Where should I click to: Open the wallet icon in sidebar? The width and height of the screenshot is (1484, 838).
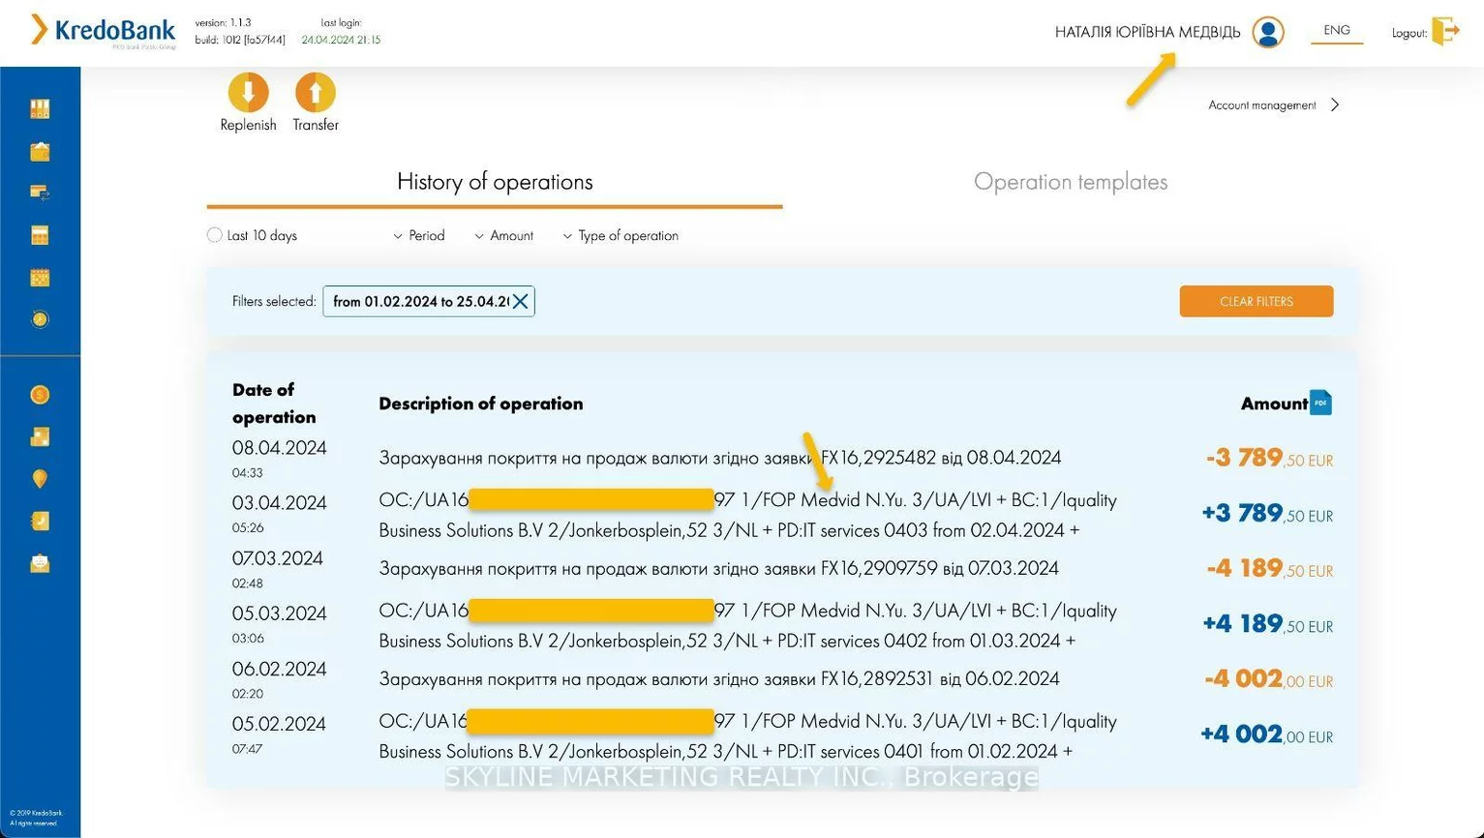coord(40,151)
